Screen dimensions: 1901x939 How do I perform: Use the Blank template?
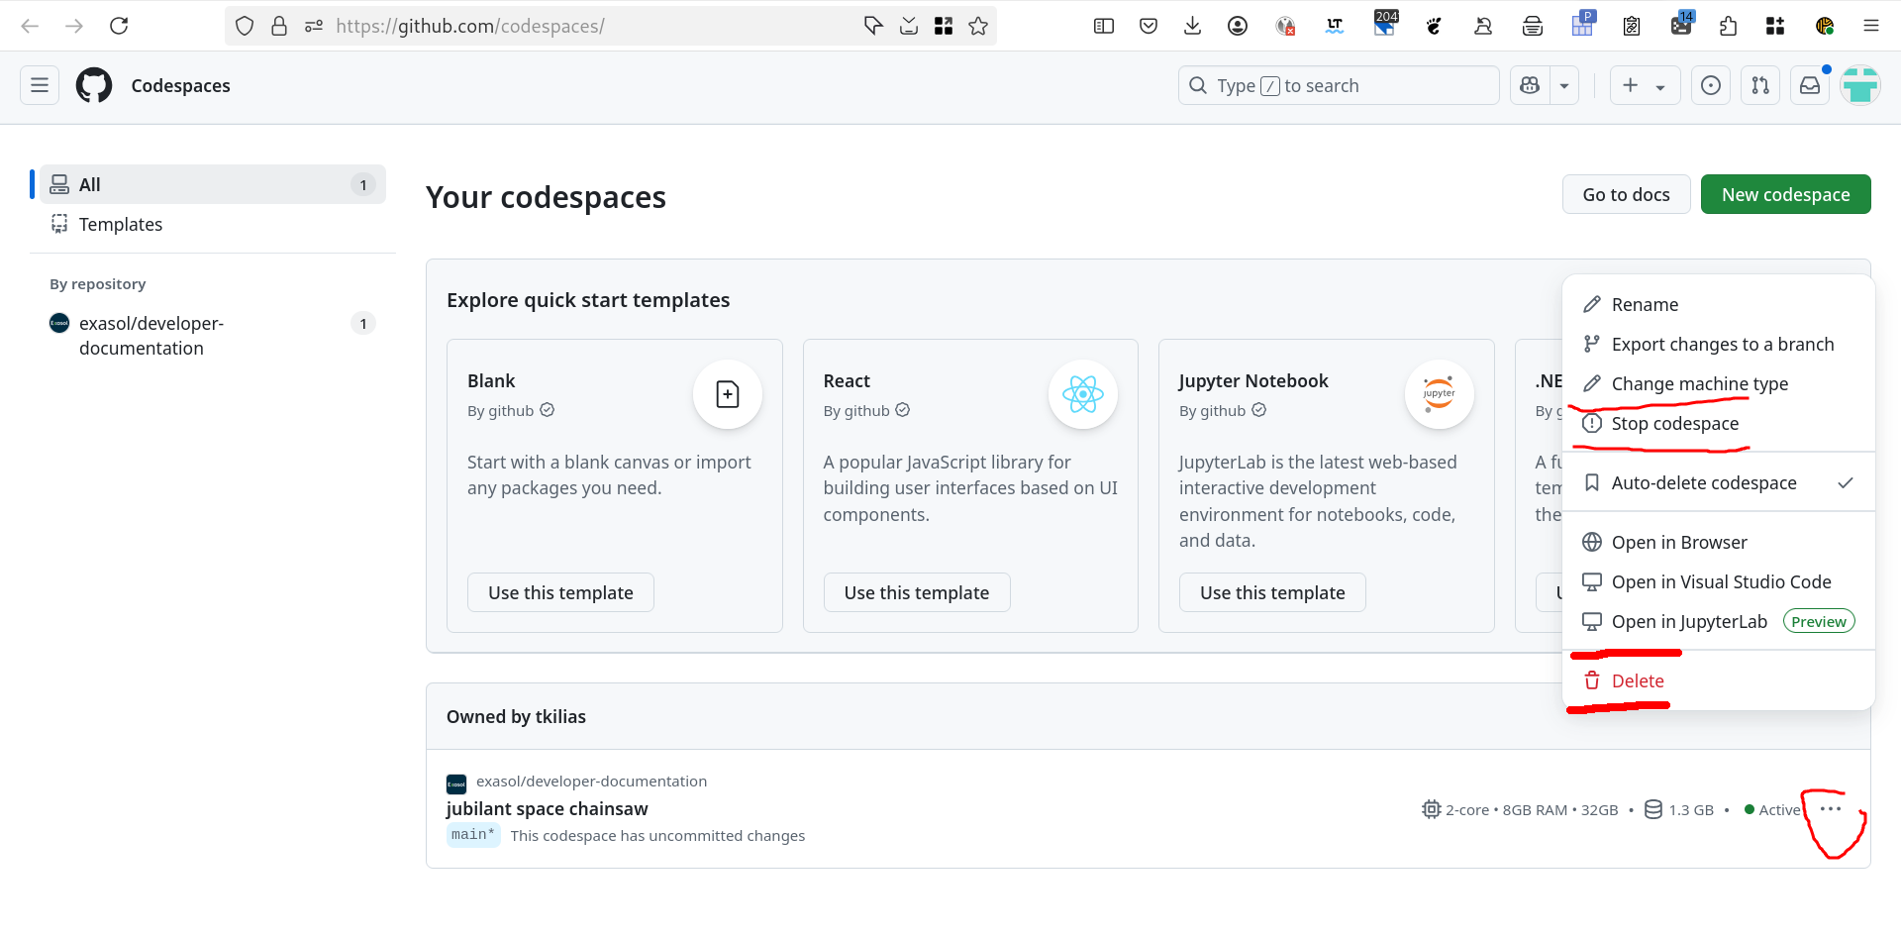click(560, 592)
